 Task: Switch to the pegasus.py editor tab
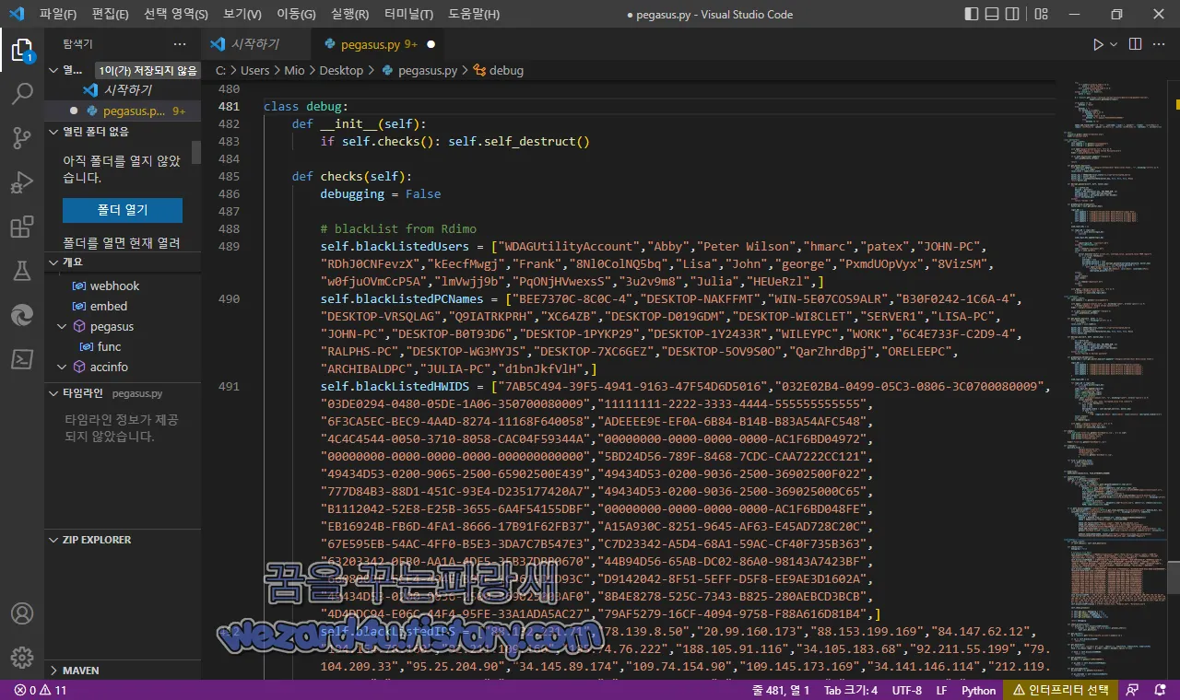379,44
